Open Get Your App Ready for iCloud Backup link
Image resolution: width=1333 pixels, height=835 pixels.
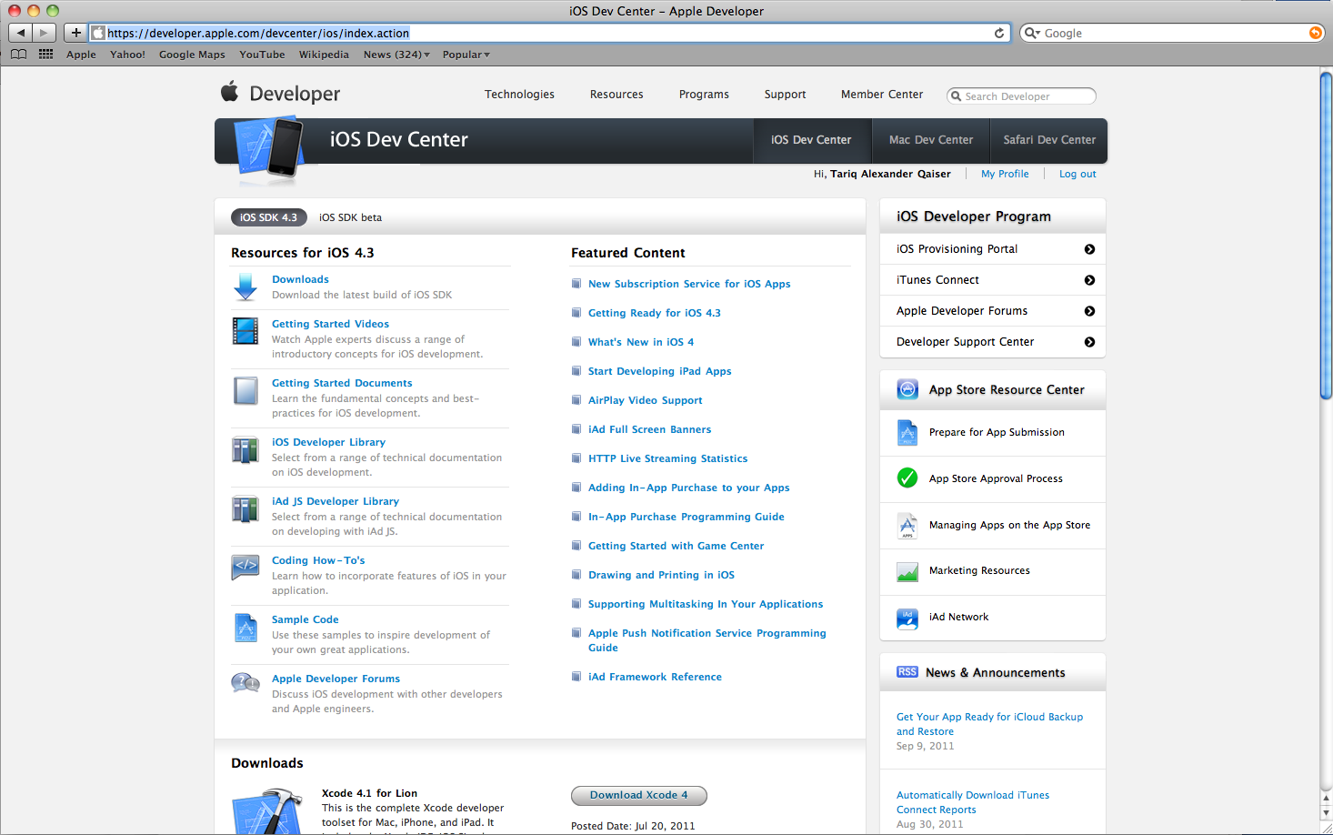[x=989, y=724]
